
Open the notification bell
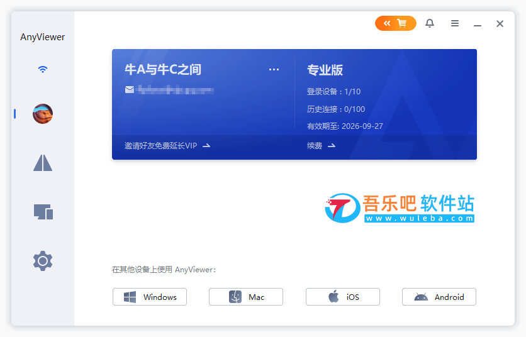pos(430,23)
